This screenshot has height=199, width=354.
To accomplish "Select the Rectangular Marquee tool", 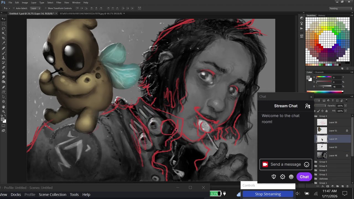I will click(4, 23).
